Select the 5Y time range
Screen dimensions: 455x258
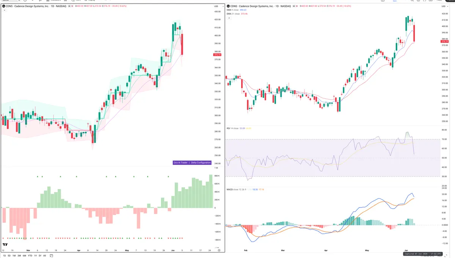(40, 256)
